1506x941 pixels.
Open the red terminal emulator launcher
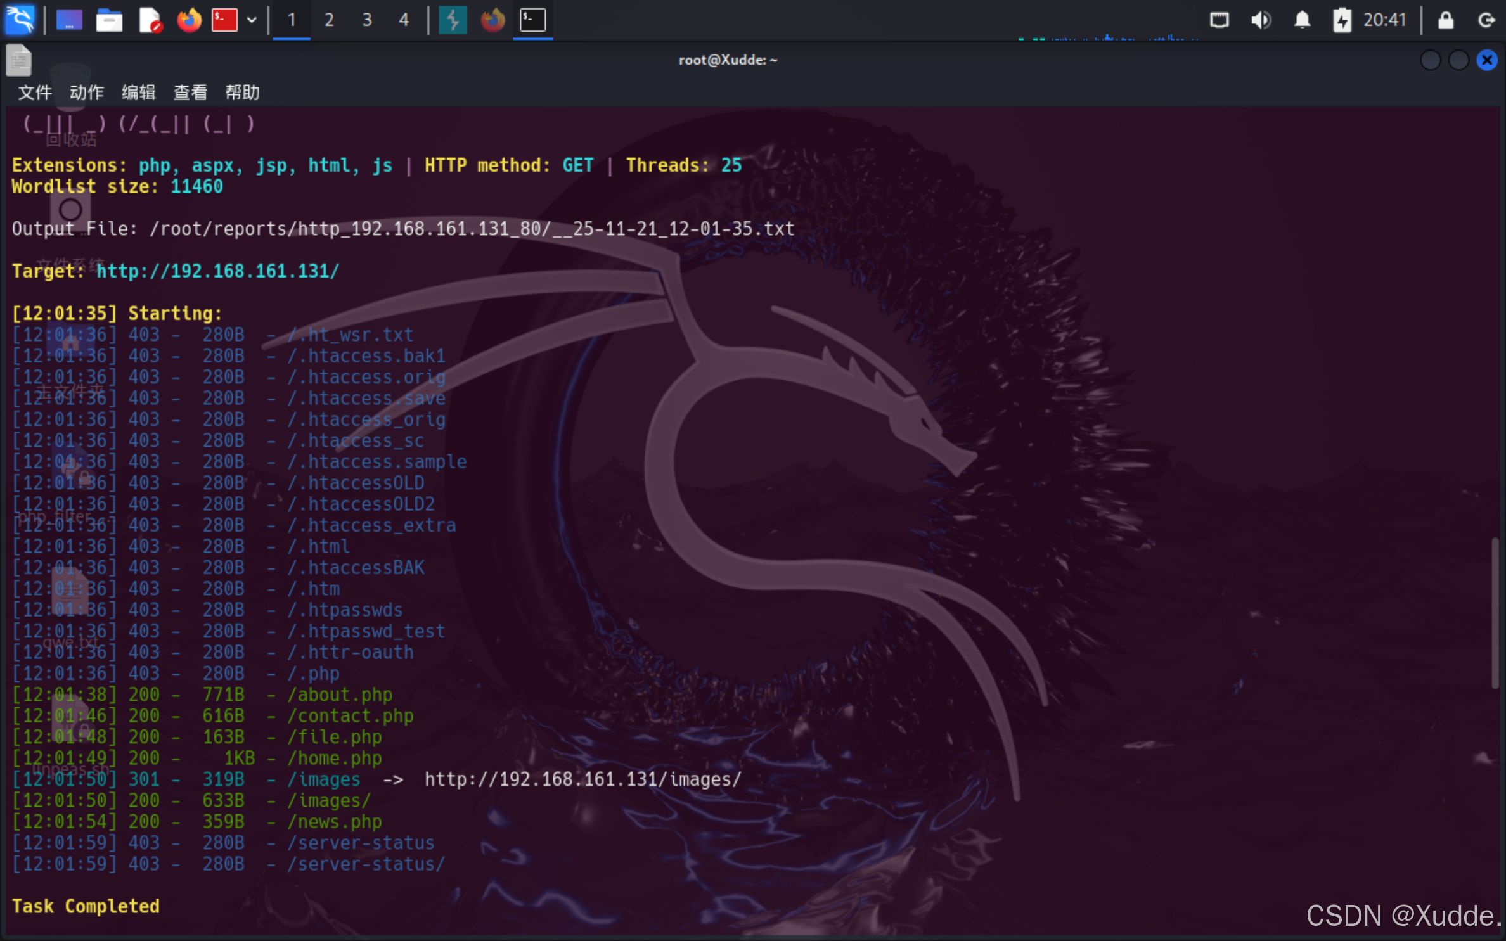[224, 20]
